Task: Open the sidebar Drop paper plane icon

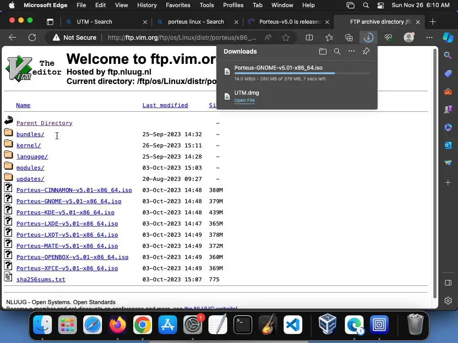Action: point(448,163)
